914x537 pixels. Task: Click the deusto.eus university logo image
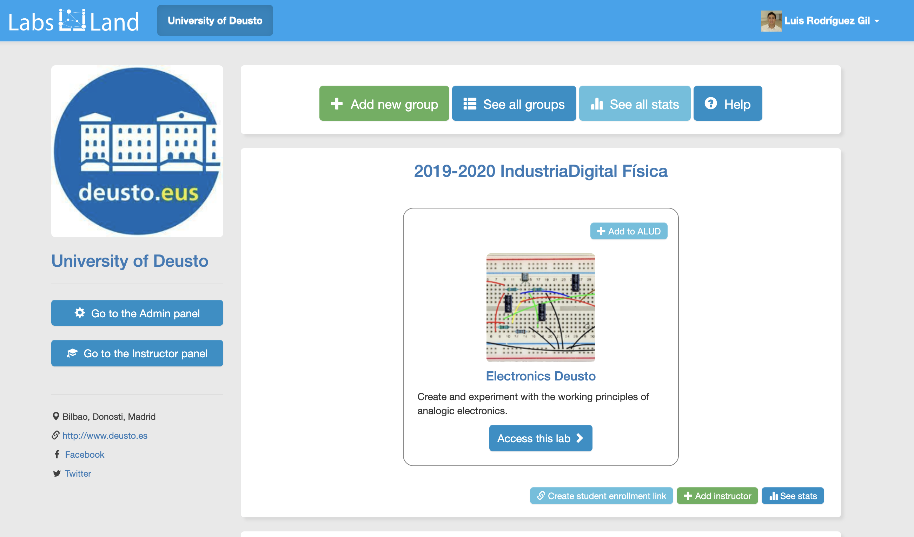coord(137,151)
